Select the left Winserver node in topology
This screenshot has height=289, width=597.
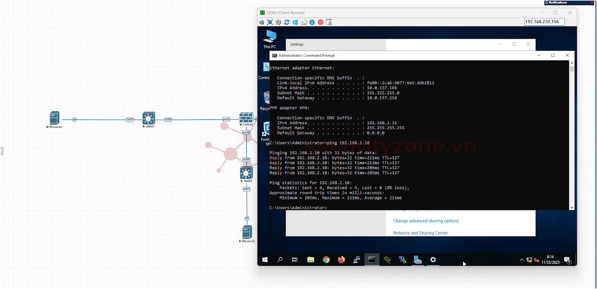tap(54, 118)
